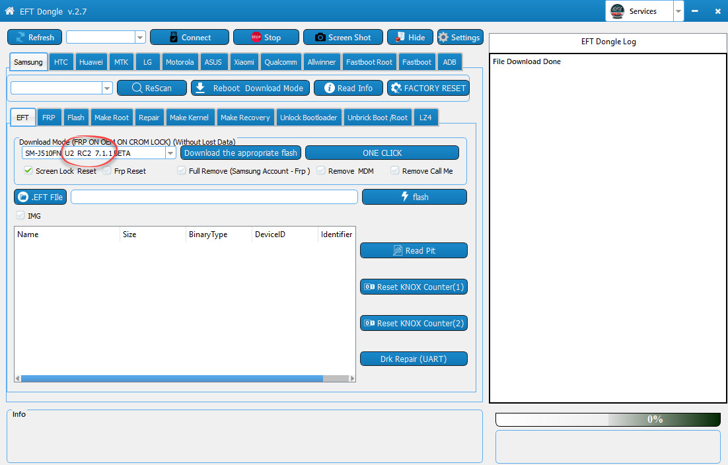Select the Make Root sub-tab
Screen dimensions: 728x465
tap(112, 118)
